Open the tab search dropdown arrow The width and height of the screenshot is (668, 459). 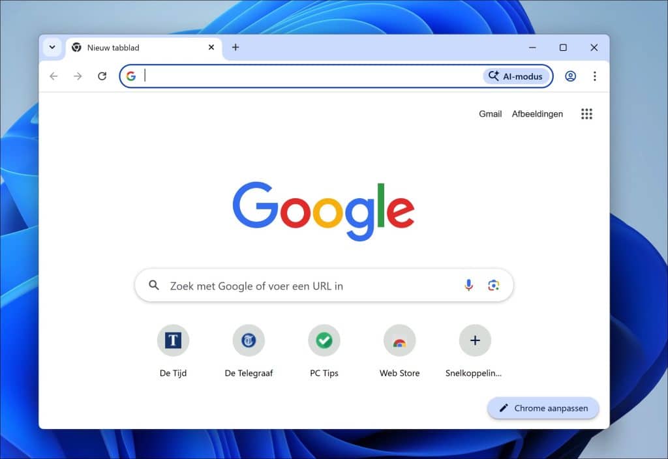click(x=52, y=47)
